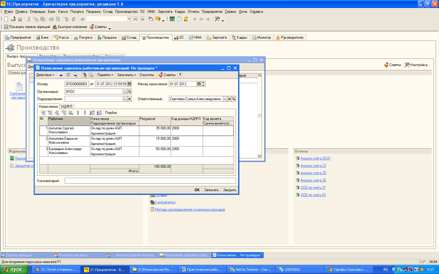The height and width of the screenshot is (274, 439).
Task: Open the calendar icon in the main toolbar
Action: tap(179, 19)
